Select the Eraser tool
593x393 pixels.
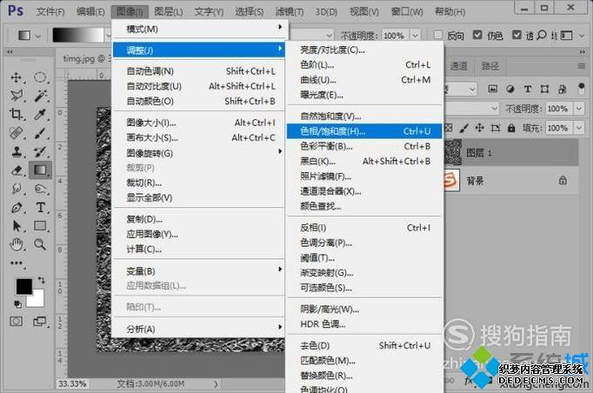tap(17, 170)
